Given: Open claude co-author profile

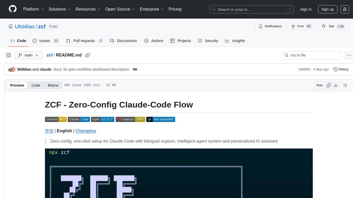Looking at the screenshot, I should click(x=45, y=69).
